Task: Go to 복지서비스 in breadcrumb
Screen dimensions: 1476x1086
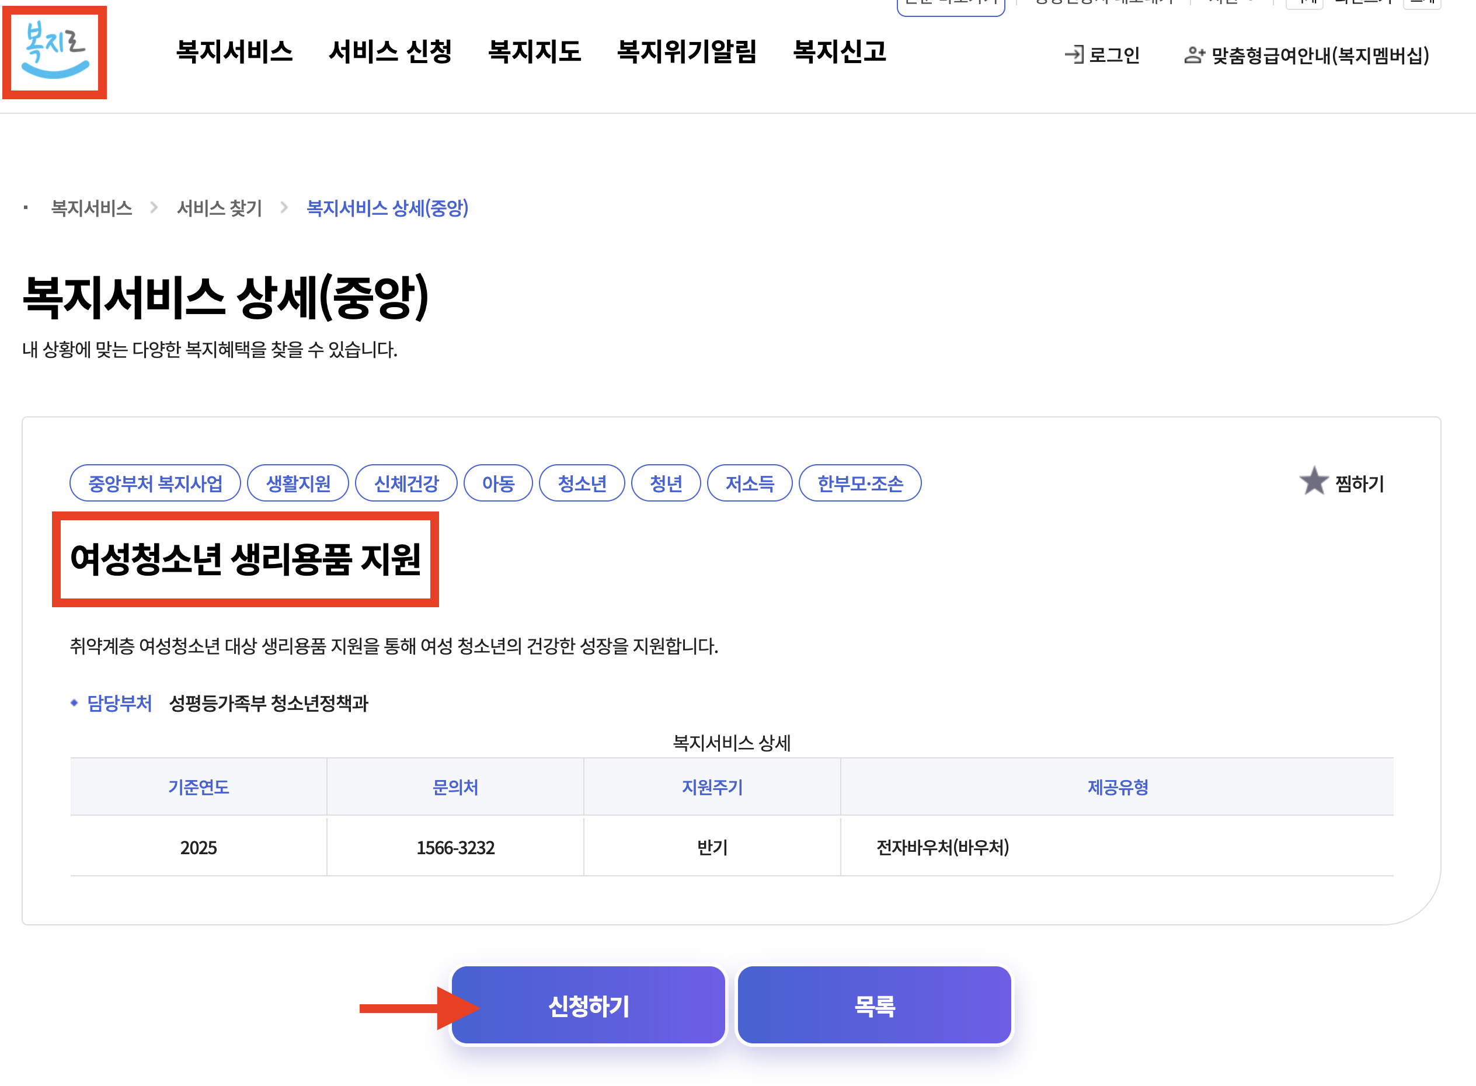Action: point(92,208)
